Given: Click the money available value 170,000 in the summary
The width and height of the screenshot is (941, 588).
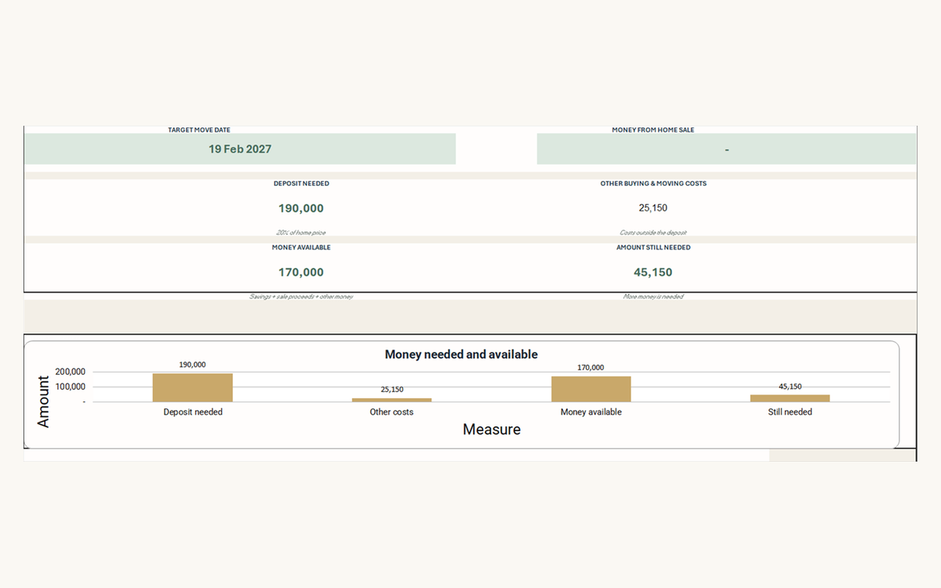Looking at the screenshot, I should pyautogui.click(x=301, y=273).
